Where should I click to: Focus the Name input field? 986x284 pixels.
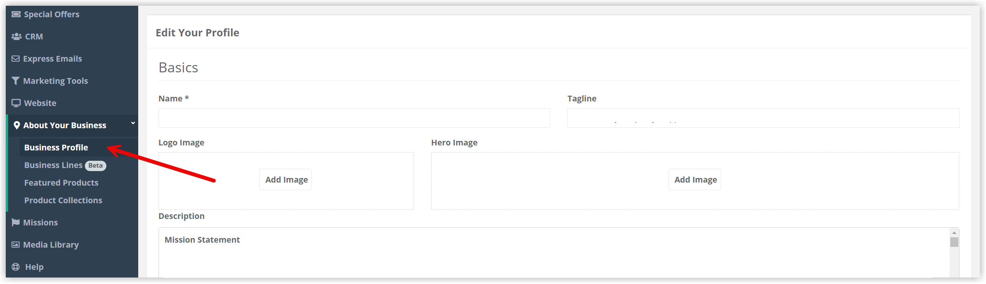pos(354,118)
